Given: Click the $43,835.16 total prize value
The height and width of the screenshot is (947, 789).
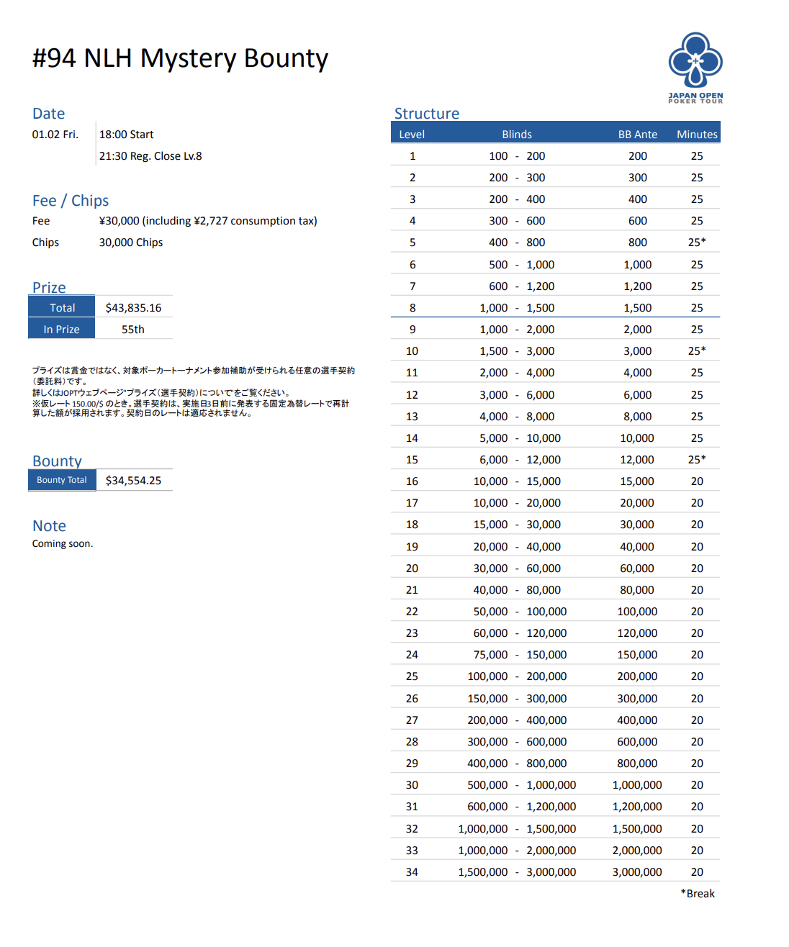Looking at the screenshot, I should click(x=133, y=307).
